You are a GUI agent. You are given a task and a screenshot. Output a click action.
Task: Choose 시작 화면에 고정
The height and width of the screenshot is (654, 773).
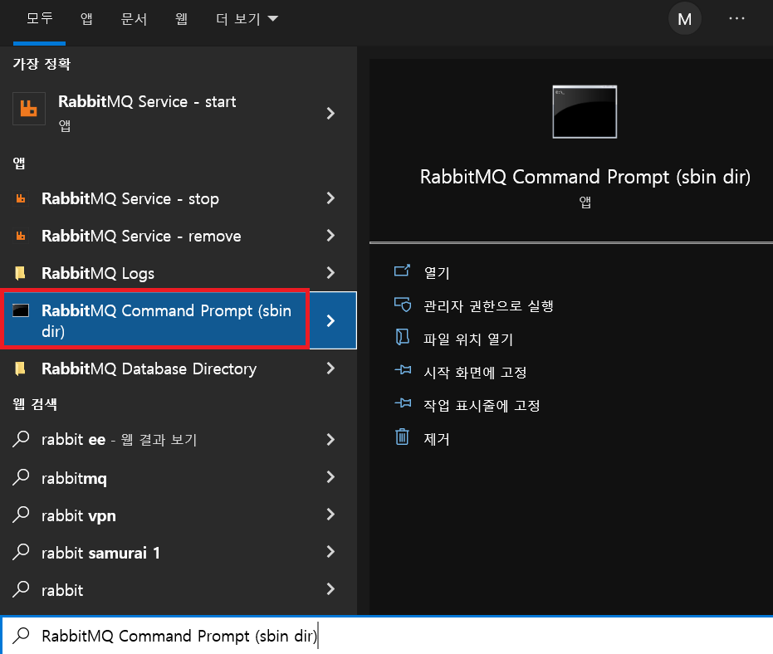coord(475,372)
